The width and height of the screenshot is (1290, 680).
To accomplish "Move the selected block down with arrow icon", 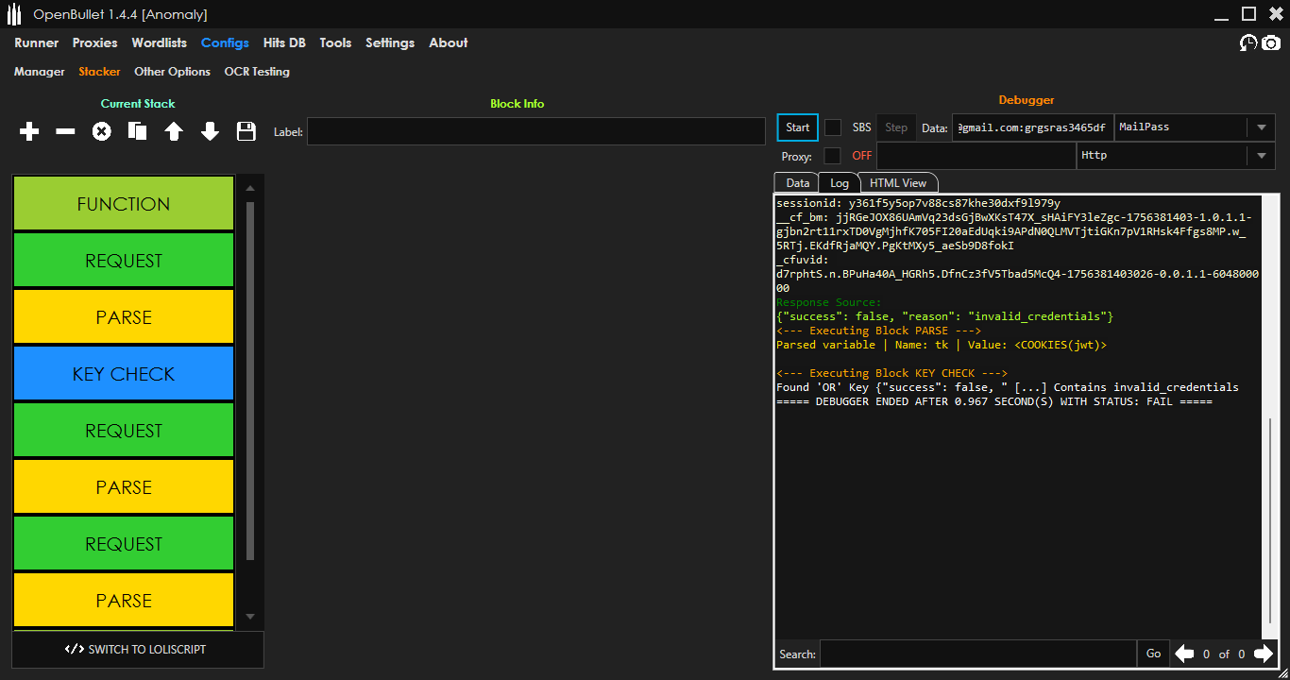I will click(210, 132).
